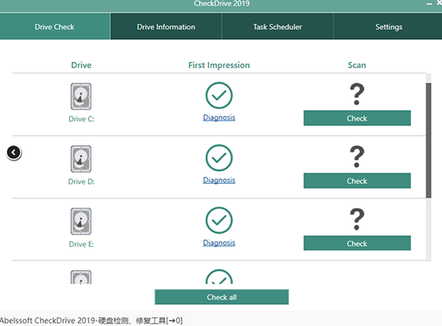
Task: Click Check button for Drive D:
Action: pos(357,181)
